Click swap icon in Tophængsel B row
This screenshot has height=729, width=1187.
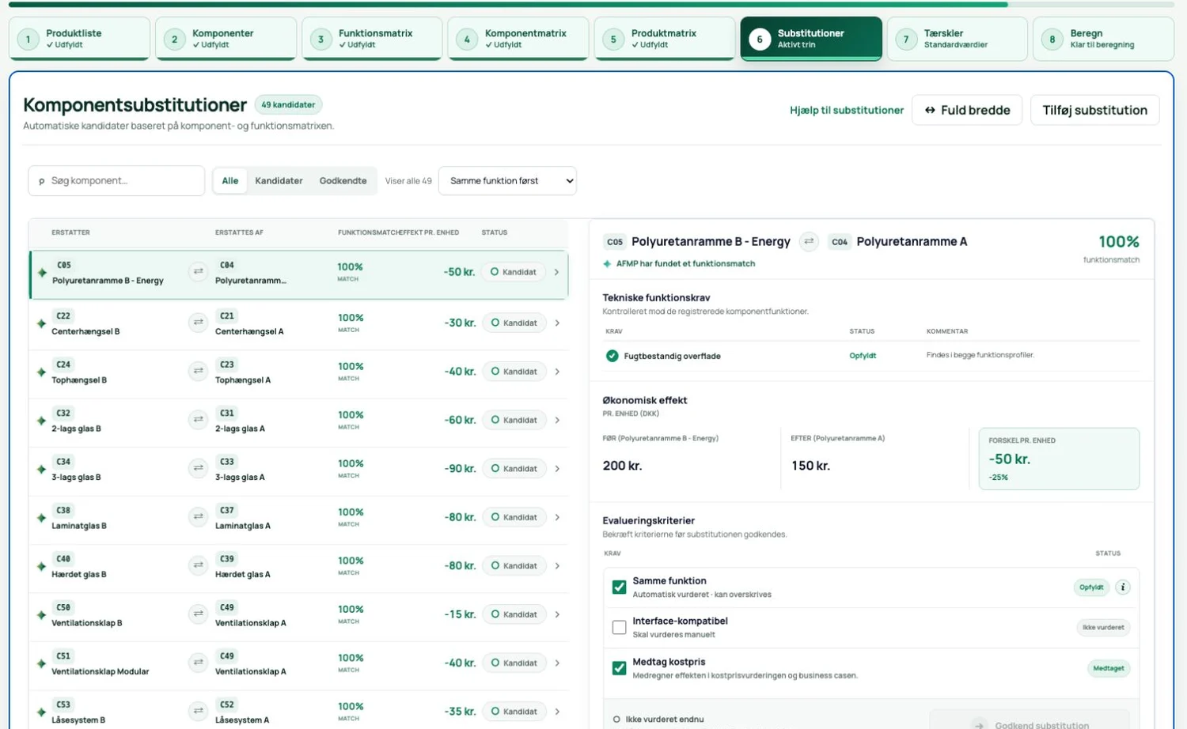tap(198, 371)
